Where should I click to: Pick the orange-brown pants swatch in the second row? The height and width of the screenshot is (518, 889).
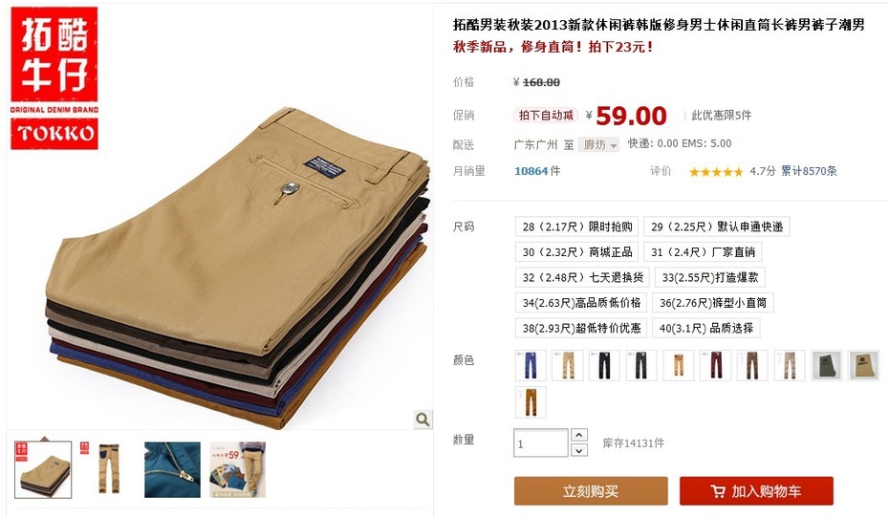coord(531,401)
